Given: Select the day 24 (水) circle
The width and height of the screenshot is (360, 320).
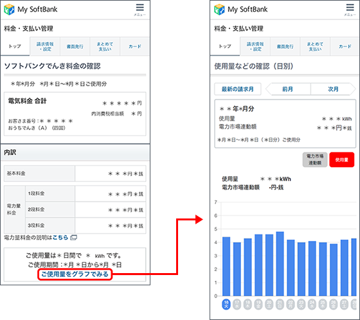Looking at the screenshot, I should tap(312, 305).
